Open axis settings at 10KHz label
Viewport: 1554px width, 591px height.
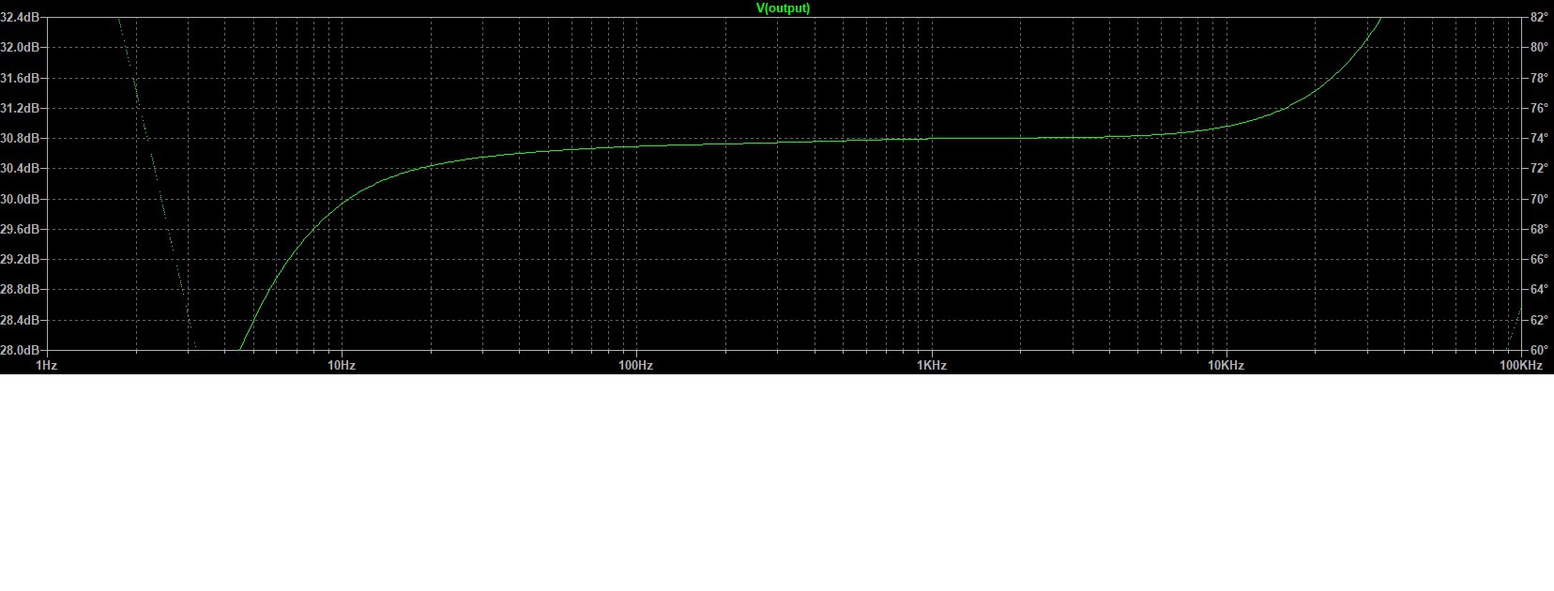tap(1226, 365)
